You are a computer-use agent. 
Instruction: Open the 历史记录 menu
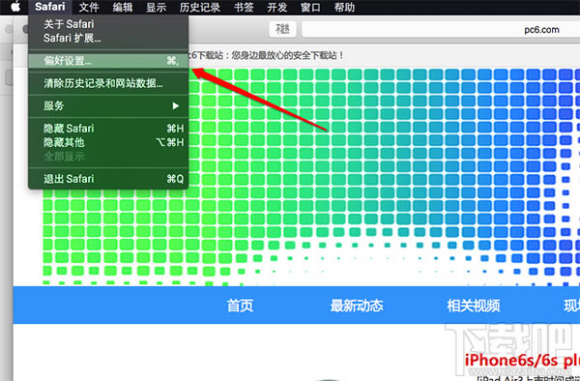pyautogui.click(x=200, y=7)
